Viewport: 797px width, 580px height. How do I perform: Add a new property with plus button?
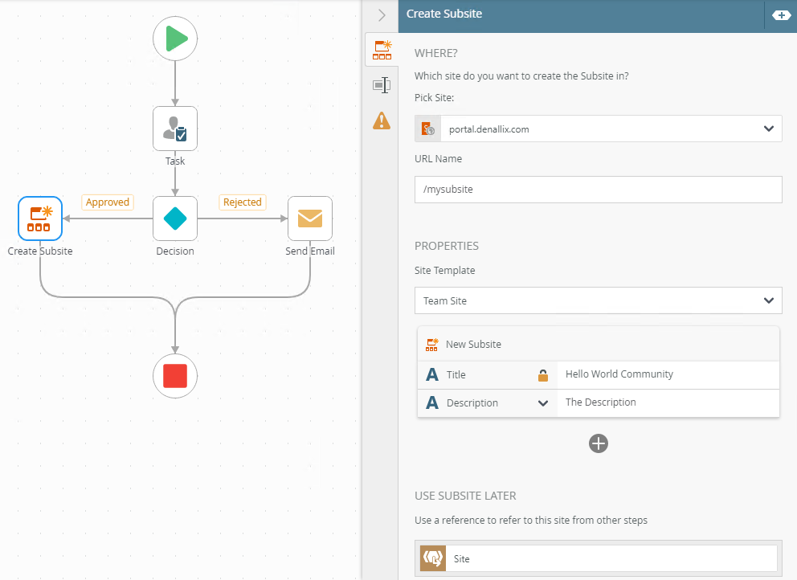click(x=599, y=443)
